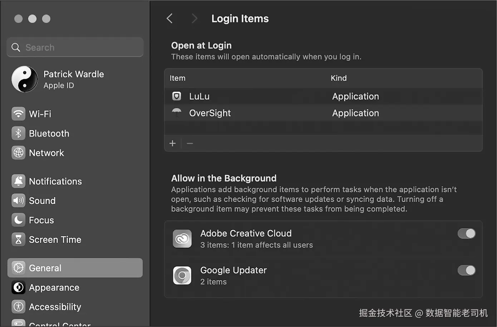Click in the Search field
Screen dimensions: 497x327
click(x=75, y=47)
